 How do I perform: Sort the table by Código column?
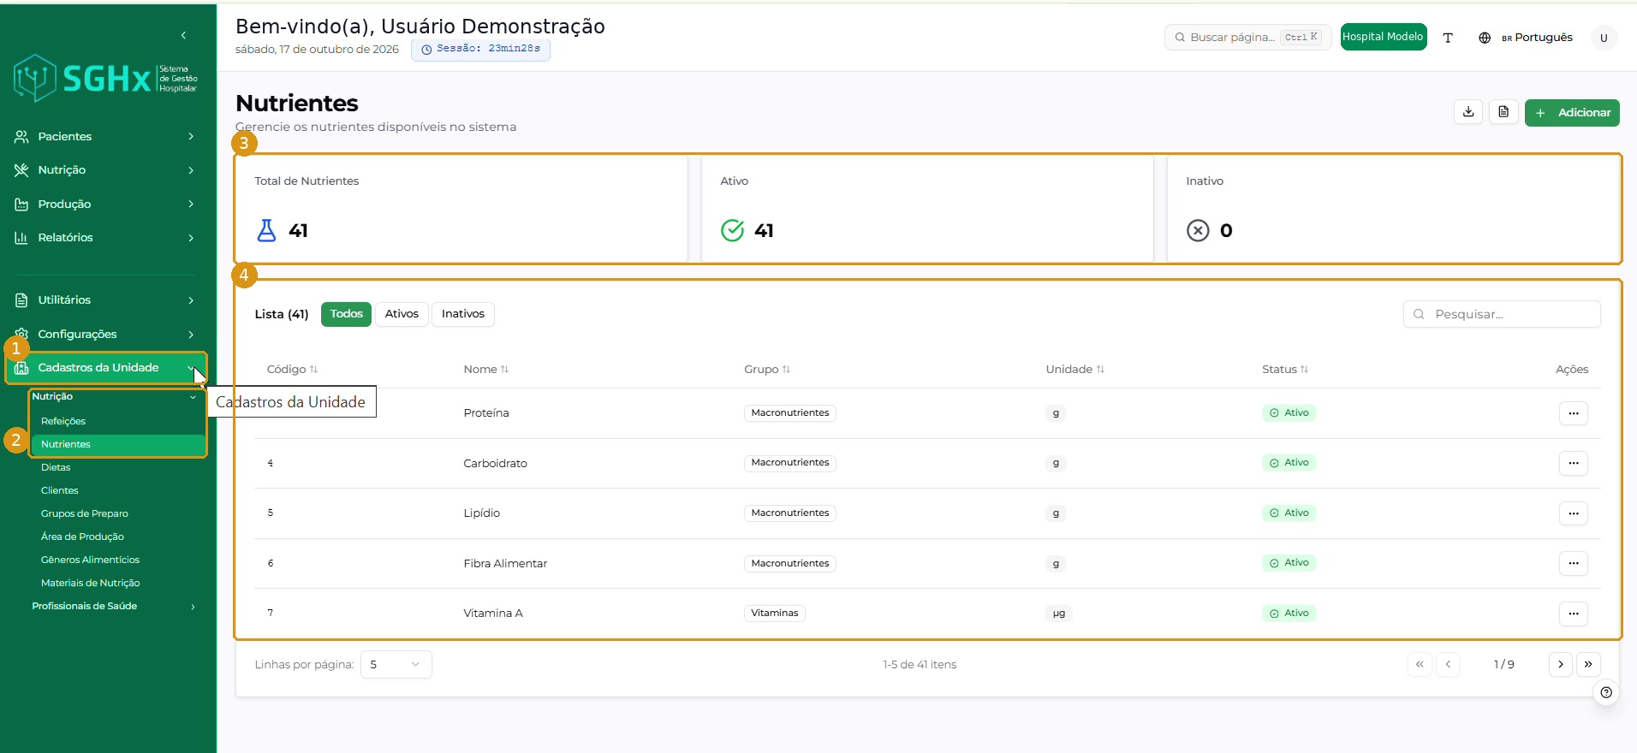click(292, 370)
